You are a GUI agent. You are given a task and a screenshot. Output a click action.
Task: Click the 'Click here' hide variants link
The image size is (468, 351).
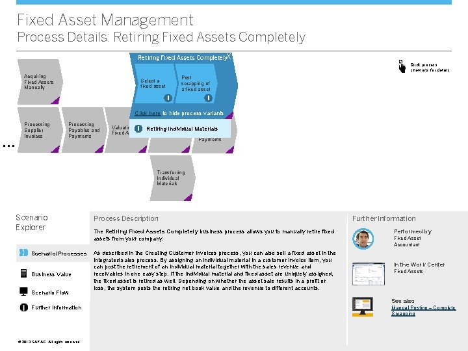click(x=148, y=113)
